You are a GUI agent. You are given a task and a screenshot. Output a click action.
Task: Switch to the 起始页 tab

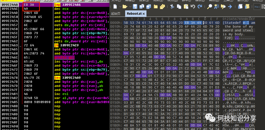click(116, 14)
